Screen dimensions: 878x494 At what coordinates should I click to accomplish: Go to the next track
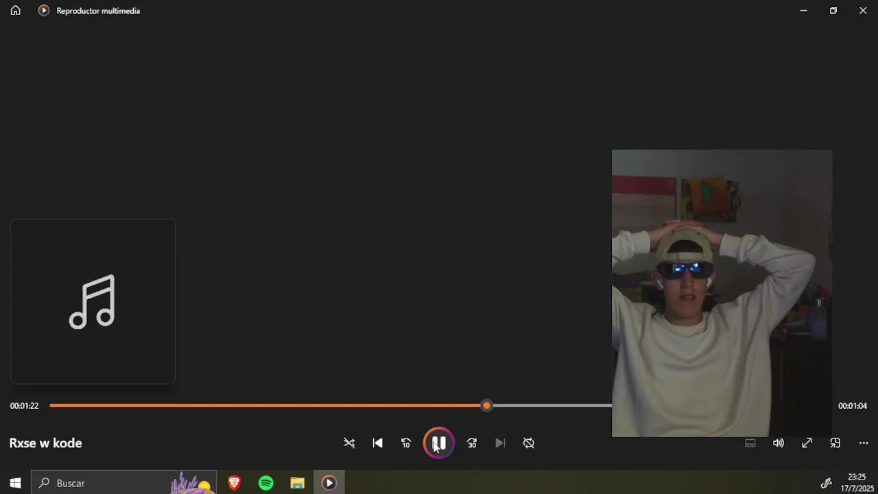500,443
